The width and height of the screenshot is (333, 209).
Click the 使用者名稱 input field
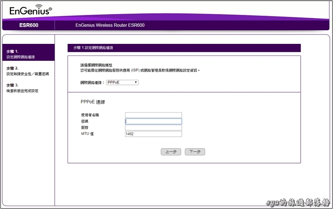coord(153,115)
